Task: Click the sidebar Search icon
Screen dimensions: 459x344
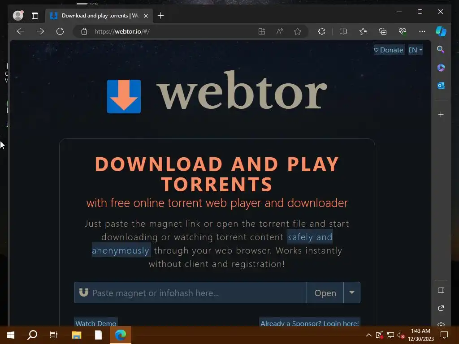Action: (x=441, y=49)
